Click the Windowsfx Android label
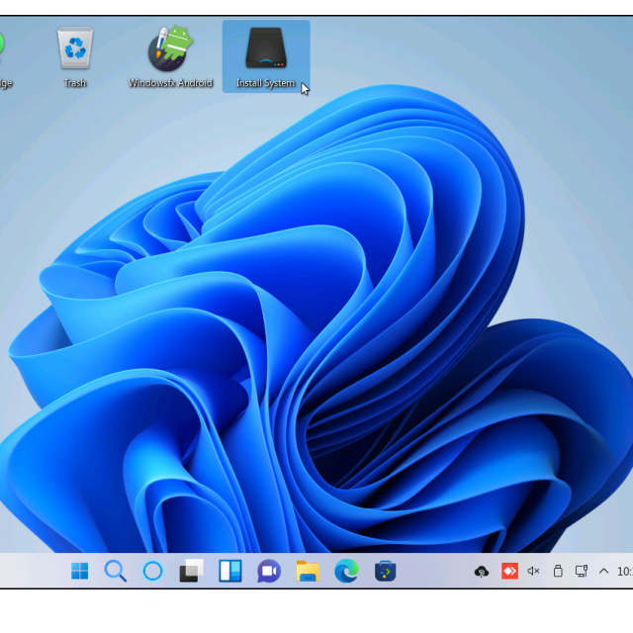This screenshot has height=633, width=633. point(170,83)
